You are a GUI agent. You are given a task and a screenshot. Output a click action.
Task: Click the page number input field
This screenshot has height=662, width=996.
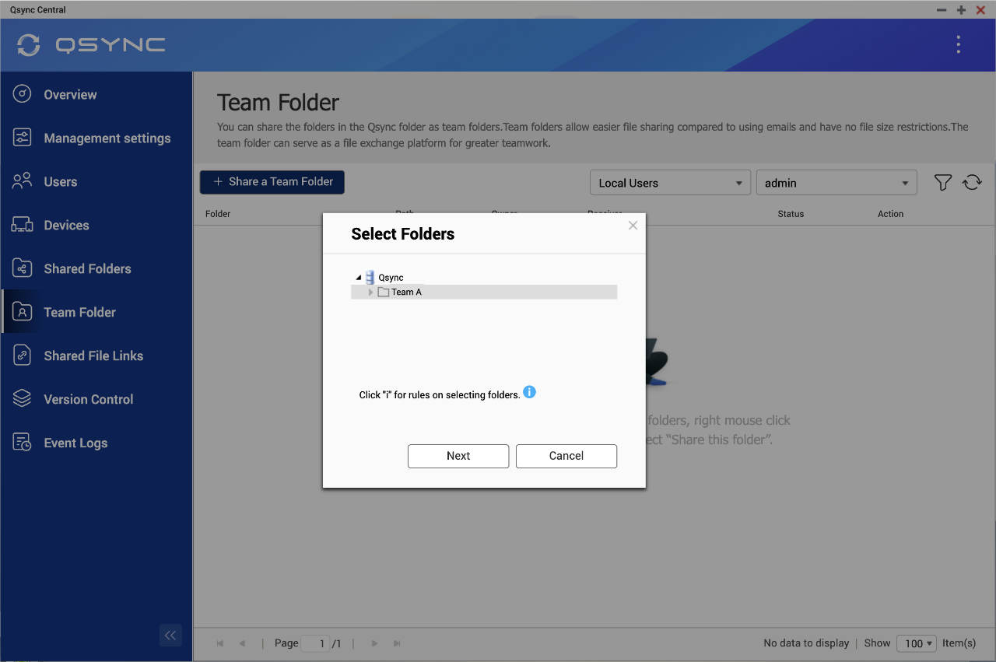pos(315,643)
